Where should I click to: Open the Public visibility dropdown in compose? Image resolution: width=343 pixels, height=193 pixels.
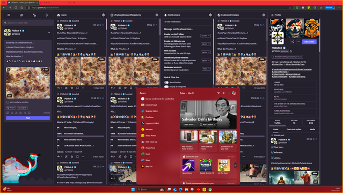[11, 108]
